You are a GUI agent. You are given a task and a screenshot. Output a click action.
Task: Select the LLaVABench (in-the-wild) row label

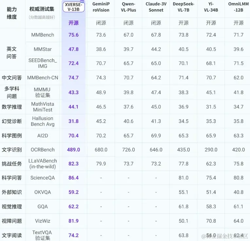point(43,164)
